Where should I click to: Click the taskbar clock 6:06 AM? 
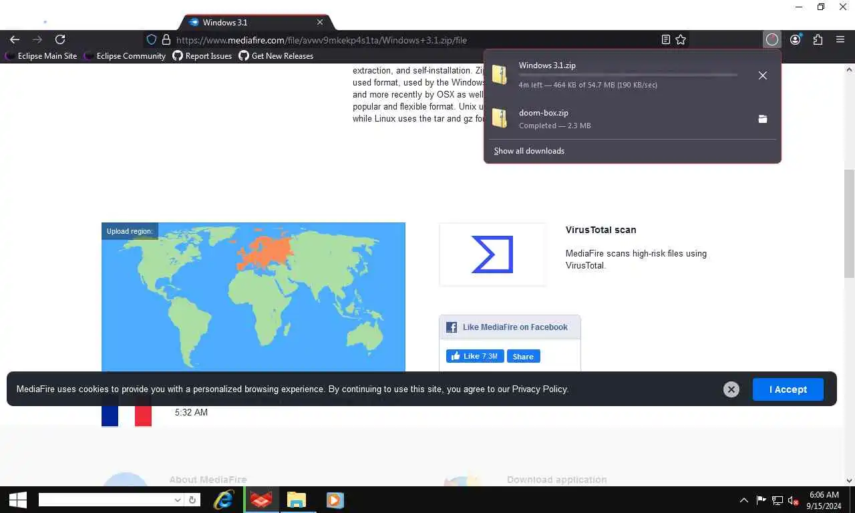(824, 495)
